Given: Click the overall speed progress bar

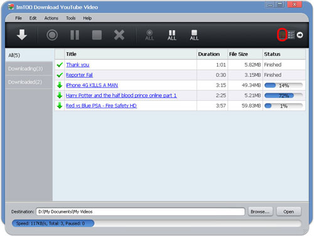Looking at the screenshot, I should (156, 223).
